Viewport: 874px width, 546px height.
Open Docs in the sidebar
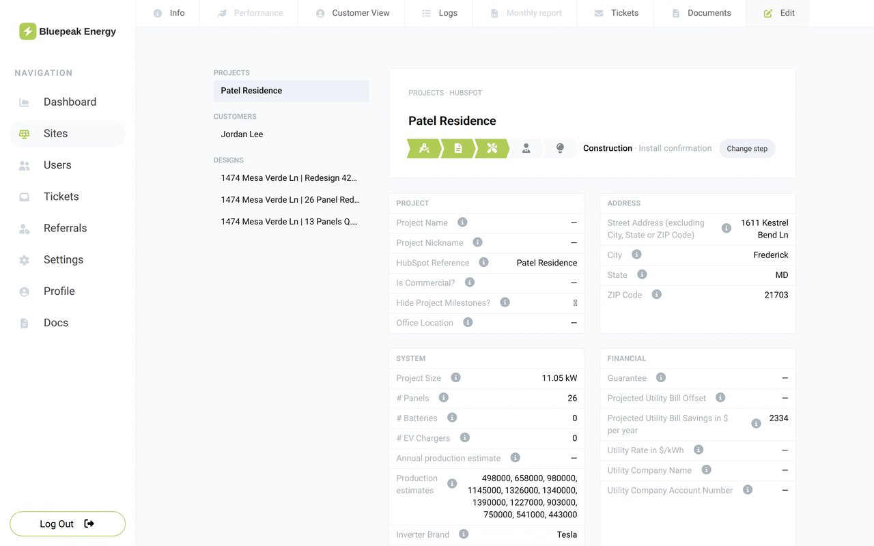tap(68, 323)
